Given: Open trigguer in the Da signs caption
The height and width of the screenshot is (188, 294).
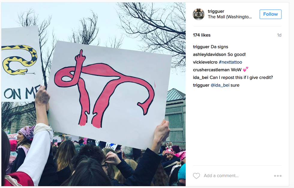Looking at the screenshot, I should pos(201,47).
